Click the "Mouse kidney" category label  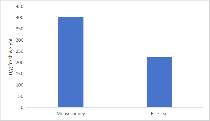click(x=71, y=114)
